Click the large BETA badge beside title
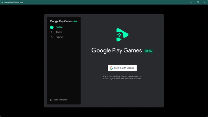This screenshot has height=117, width=208. click(149, 51)
